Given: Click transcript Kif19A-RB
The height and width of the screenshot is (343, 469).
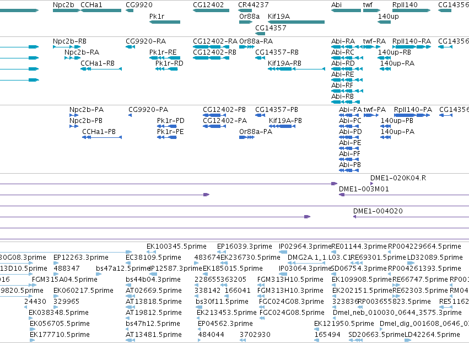Looking at the screenshot, I should click(x=297, y=69).
